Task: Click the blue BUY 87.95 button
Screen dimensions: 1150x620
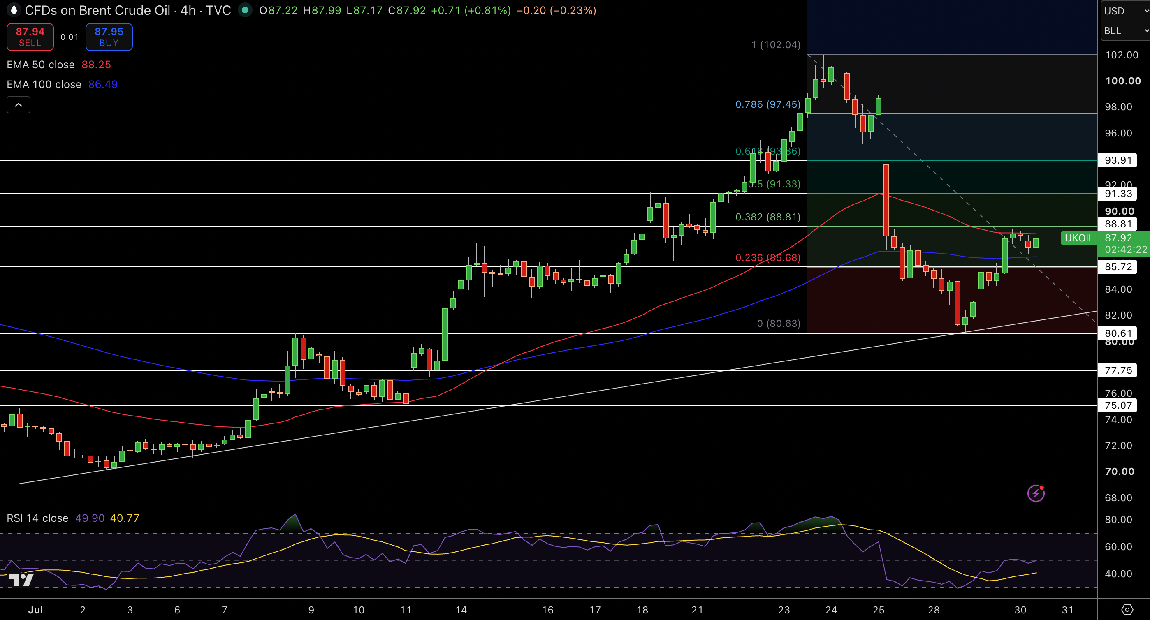Action: click(x=109, y=37)
